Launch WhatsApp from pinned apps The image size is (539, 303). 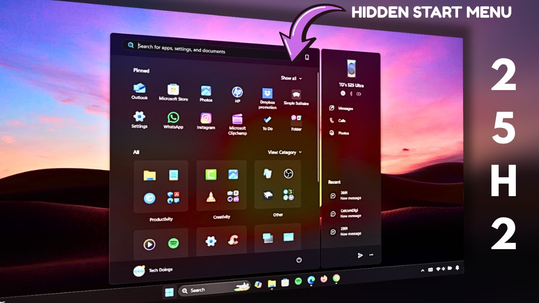coord(173,120)
